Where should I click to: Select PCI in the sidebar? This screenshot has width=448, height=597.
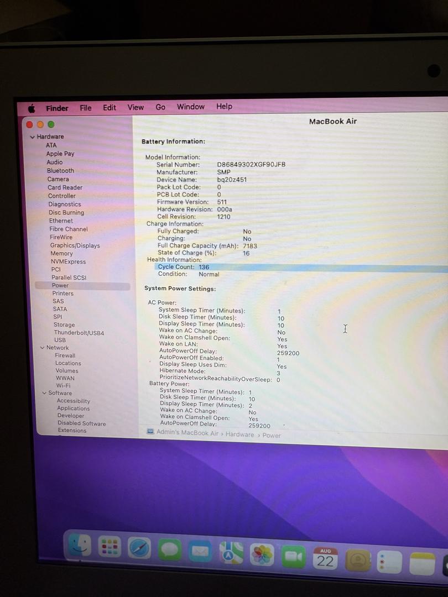point(56,269)
